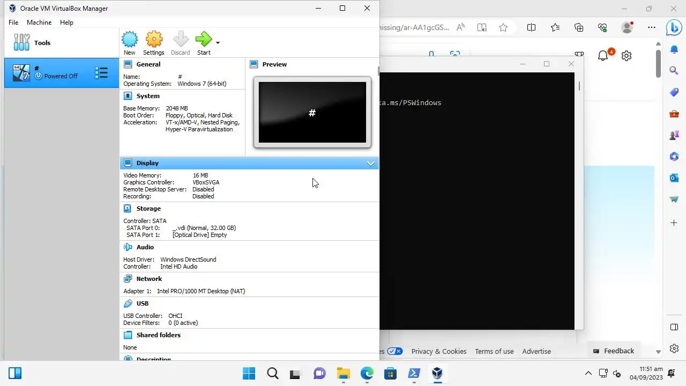Open the System section header

(148, 96)
